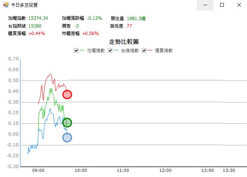Uncheck the 加權指數 series checkbox
This screenshot has height=177, width=247.
[x=76, y=50]
